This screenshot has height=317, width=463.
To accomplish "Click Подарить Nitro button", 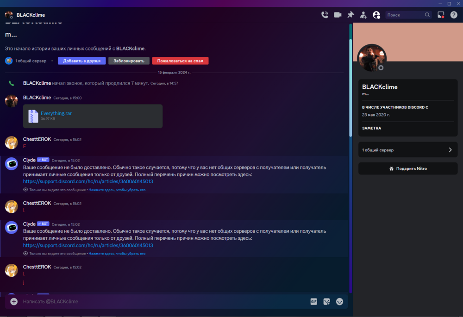I will point(408,168).
